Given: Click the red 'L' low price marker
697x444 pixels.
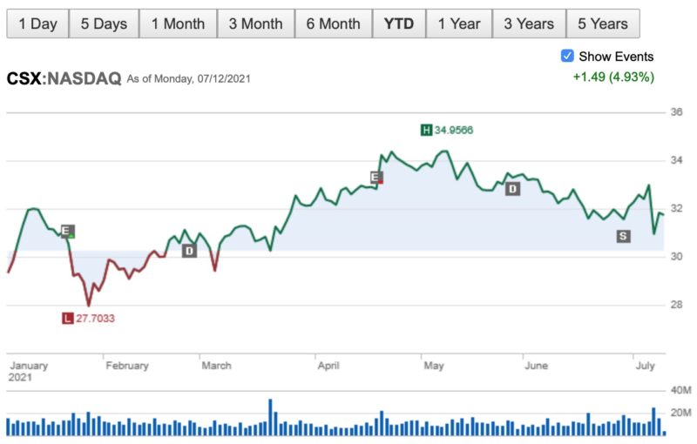Looking at the screenshot, I should click(68, 318).
